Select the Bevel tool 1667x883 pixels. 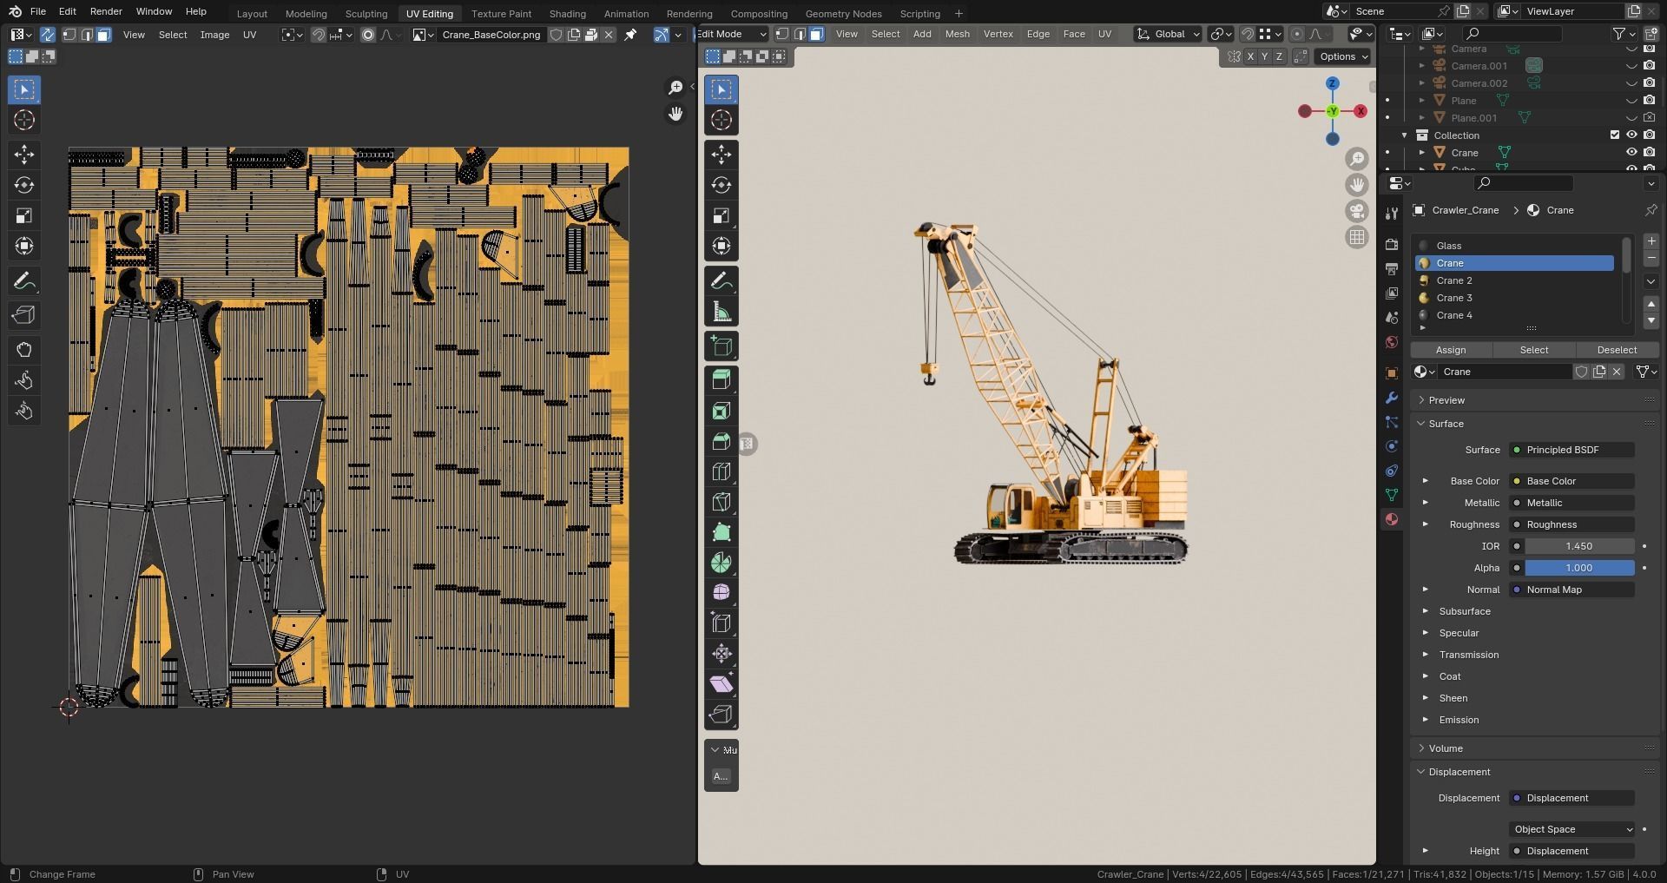pyautogui.click(x=721, y=441)
